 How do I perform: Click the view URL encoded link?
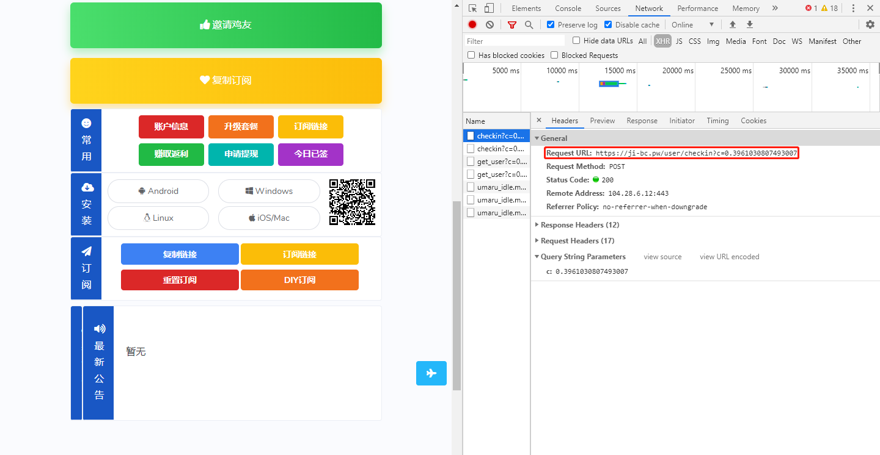tap(730, 257)
